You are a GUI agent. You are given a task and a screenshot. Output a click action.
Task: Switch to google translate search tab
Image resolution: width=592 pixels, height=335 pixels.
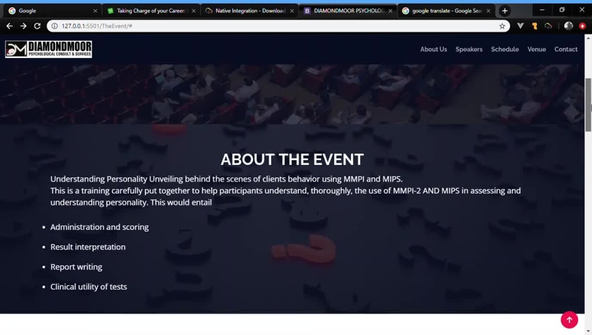pyautogui.click(x=446, y=11)
